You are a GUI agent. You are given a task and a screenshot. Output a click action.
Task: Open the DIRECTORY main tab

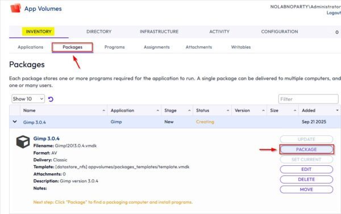click(x=99, y=32)
